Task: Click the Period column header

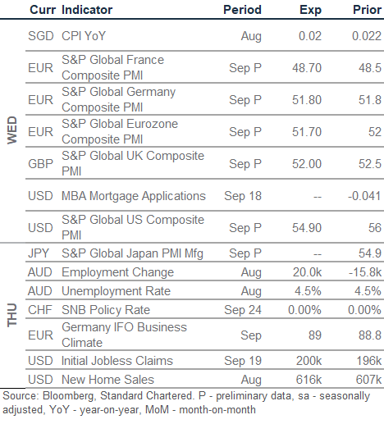Action: pyautogui.click(x=242, y=10)
